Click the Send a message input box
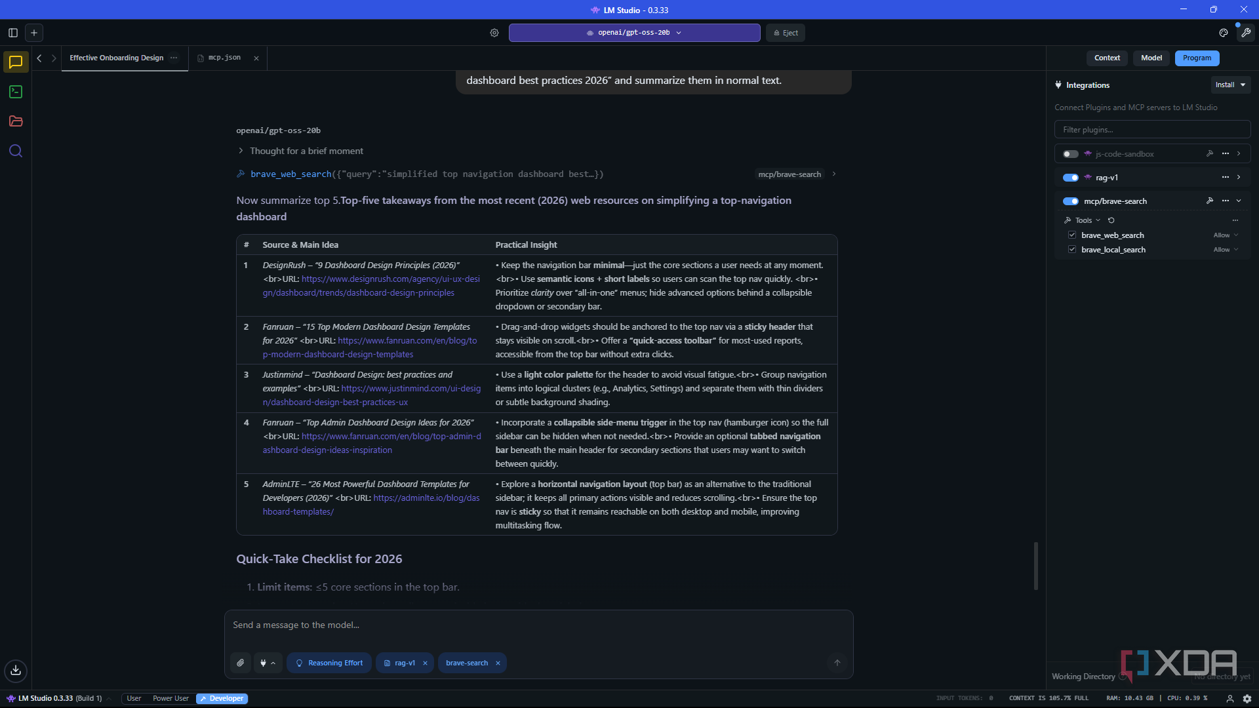Screen dimensions: 1259x708 [x=538, y=625]
